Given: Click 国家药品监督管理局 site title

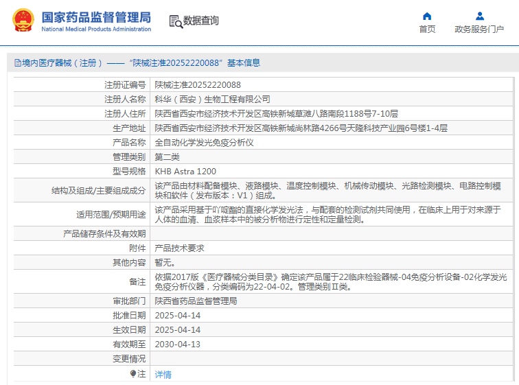Looking at the screenshot, I should click(96, 18).
